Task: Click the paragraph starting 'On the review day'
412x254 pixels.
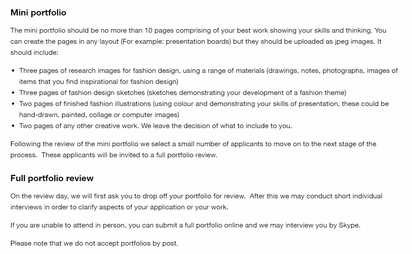Action: 196,202
